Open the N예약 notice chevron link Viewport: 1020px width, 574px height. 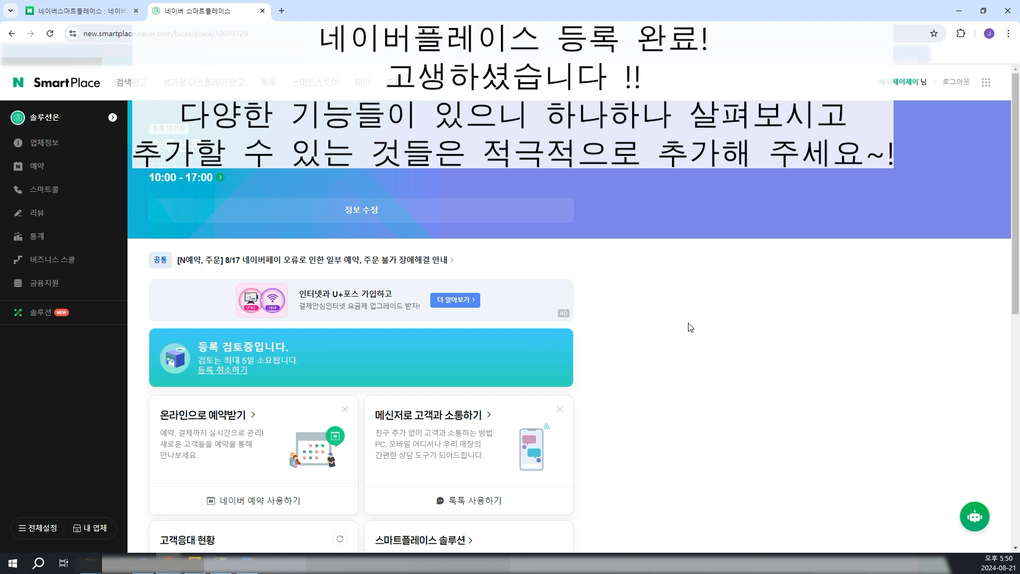pyautogui.click(x=452, y=260)
